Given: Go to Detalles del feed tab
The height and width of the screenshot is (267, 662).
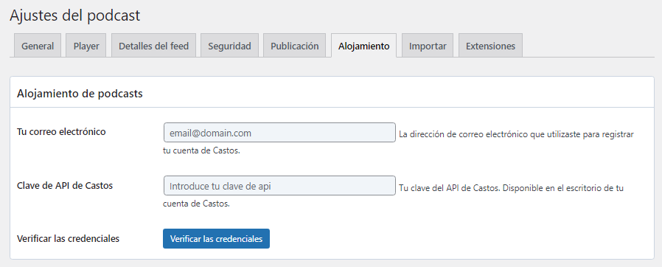Looking at the screenshot, I should (x=153, y=46).
